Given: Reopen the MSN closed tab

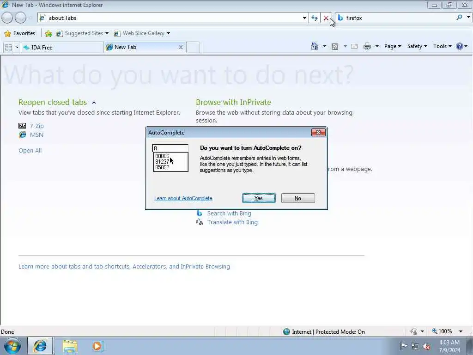Looking at the screenshot, I should 36,135.
